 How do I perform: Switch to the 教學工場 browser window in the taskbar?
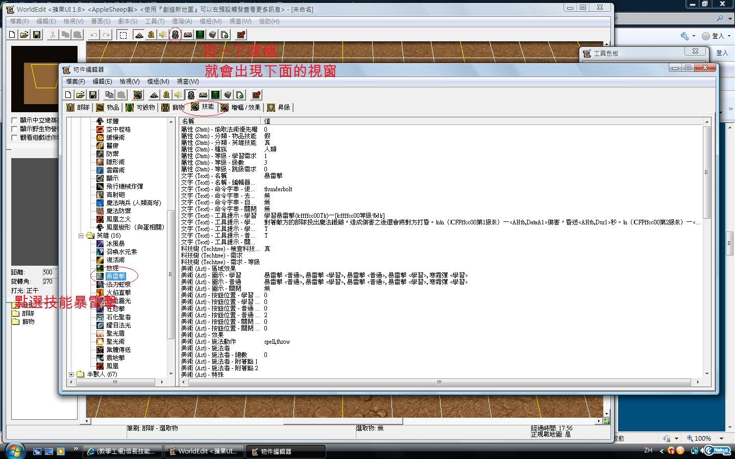122,451
